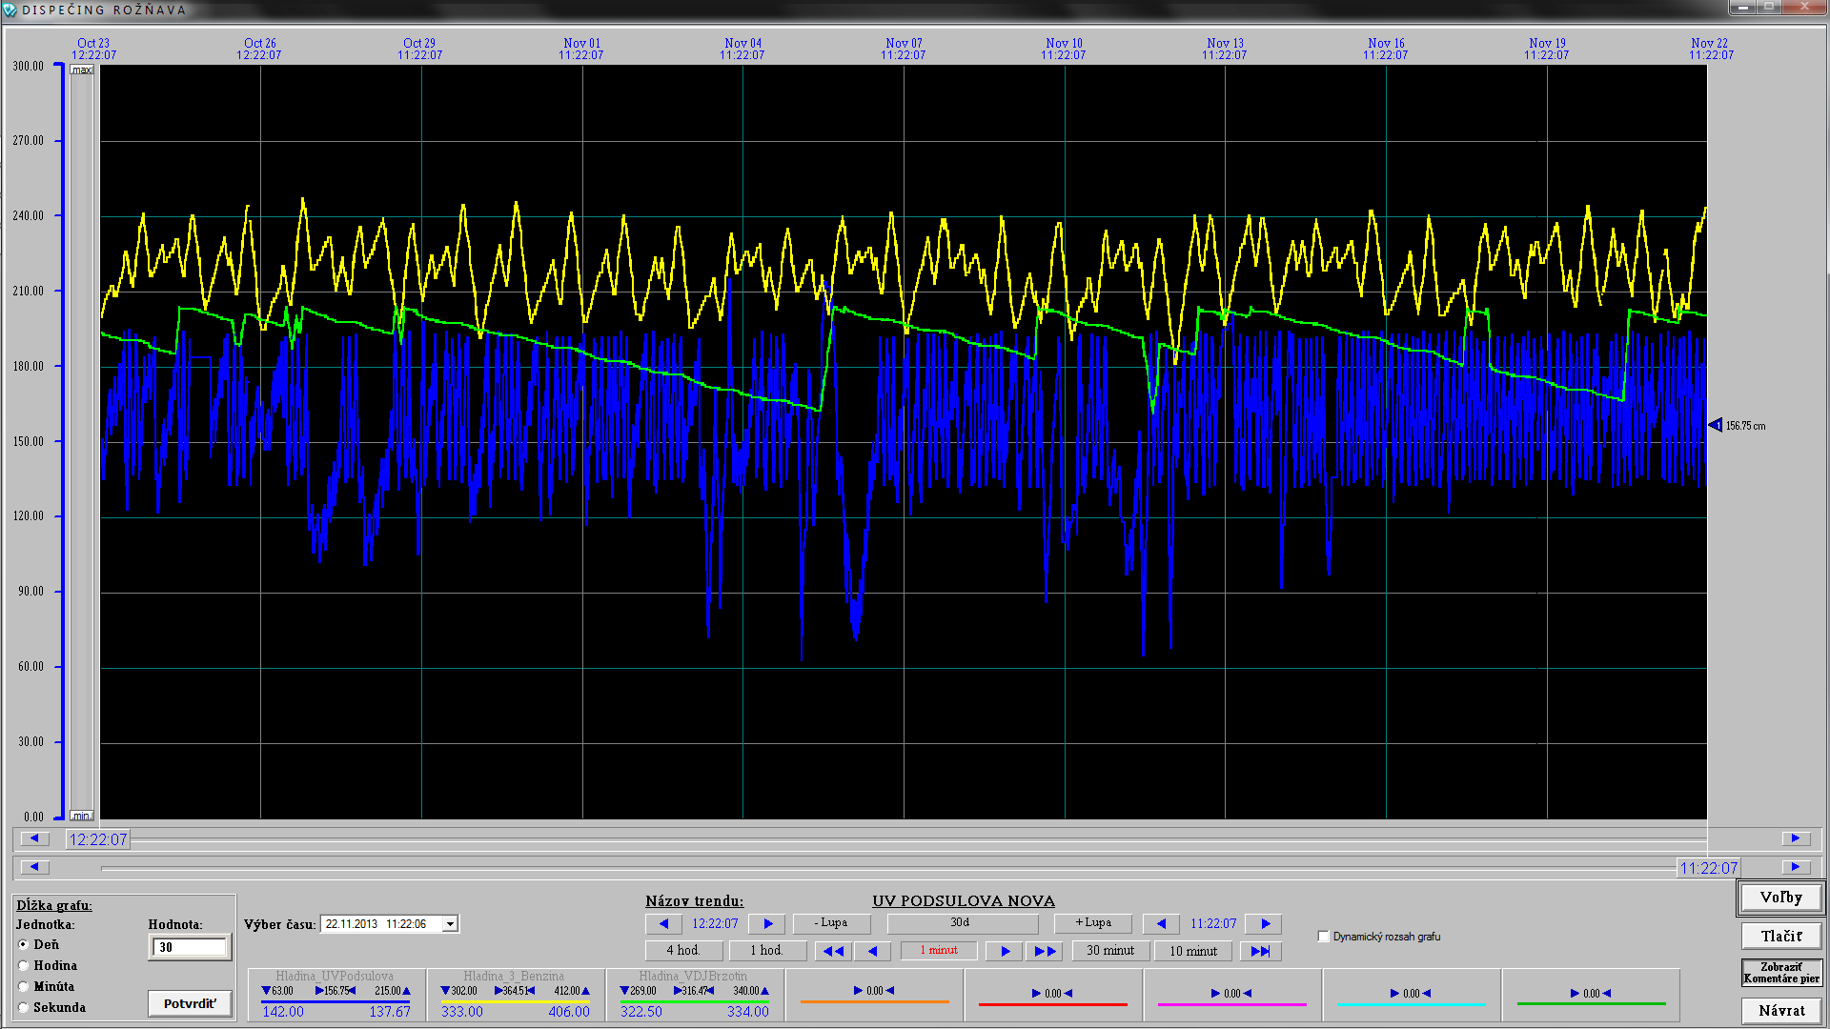Print the chart with the Tlačiť button
The image size is (1830, 1029).
(x=1780, y=936)
